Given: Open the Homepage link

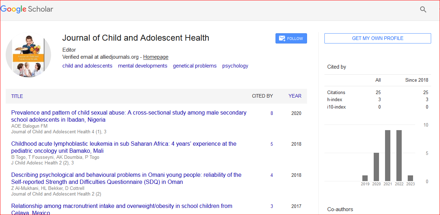Looking at the screenshot, I should point(156,57).
